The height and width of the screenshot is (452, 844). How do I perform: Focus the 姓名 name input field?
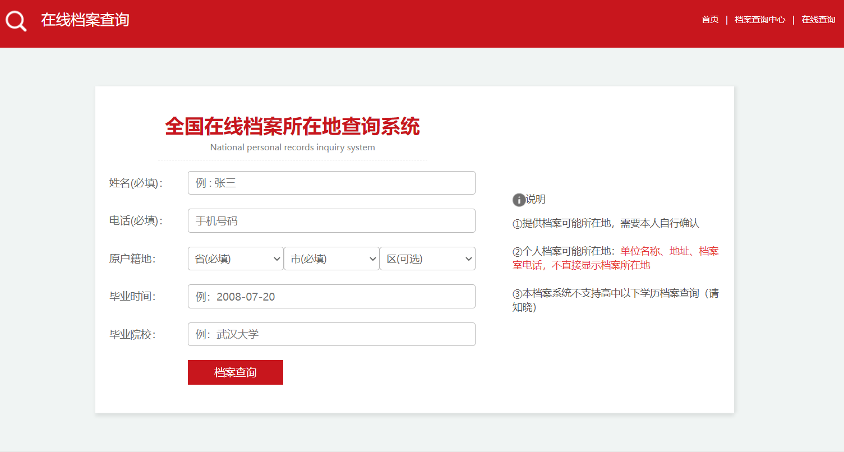(x=331, y=183)
